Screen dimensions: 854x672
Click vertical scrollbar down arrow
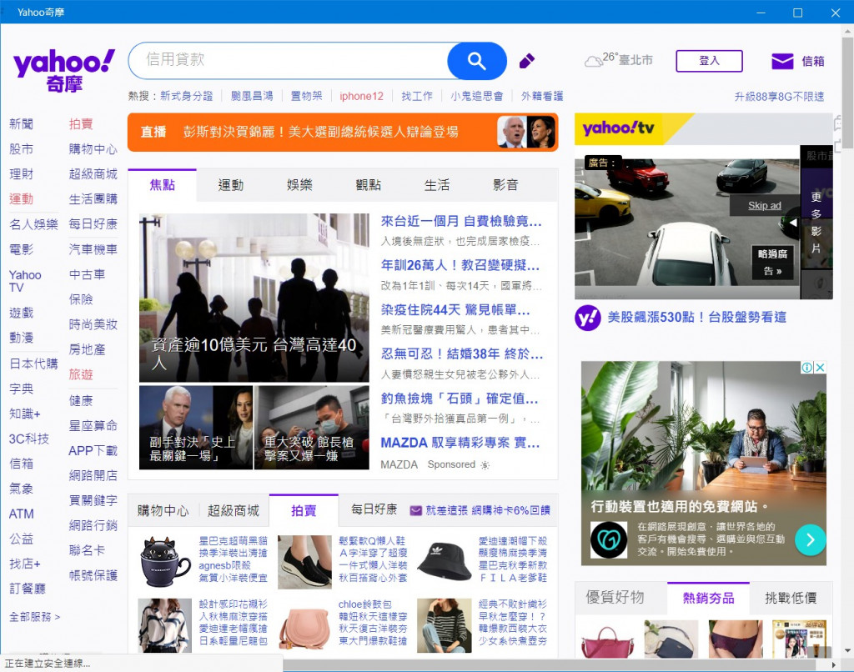(x=847, y=651)
